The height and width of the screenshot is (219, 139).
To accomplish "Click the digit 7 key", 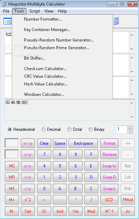I will pos(44,154).
